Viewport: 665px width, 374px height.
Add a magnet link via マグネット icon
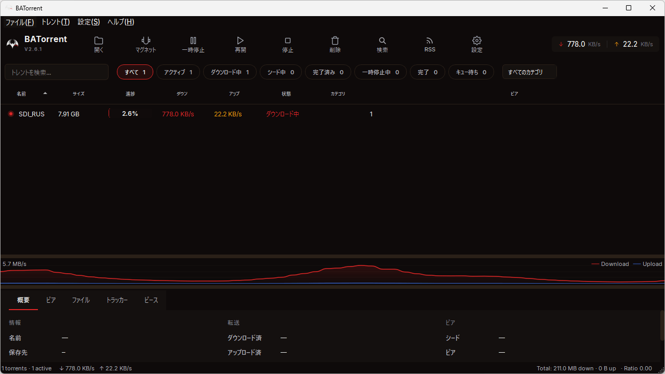tap(146, 45)
